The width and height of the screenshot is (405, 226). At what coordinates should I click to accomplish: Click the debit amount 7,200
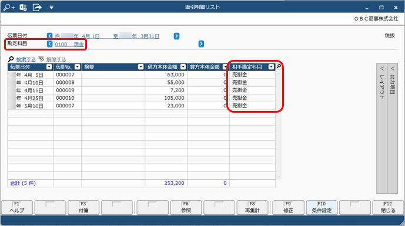[x=178, y=90]
